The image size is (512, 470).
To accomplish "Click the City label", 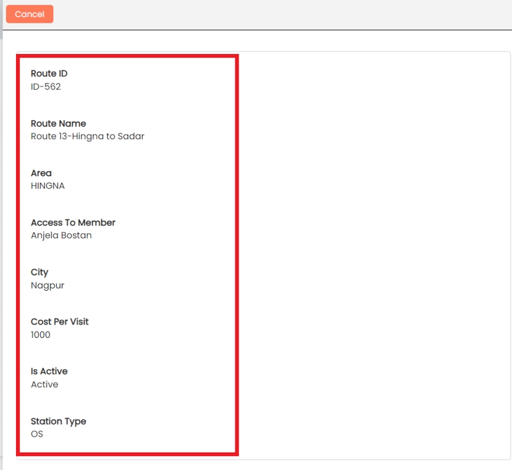I will coord(39,272).
